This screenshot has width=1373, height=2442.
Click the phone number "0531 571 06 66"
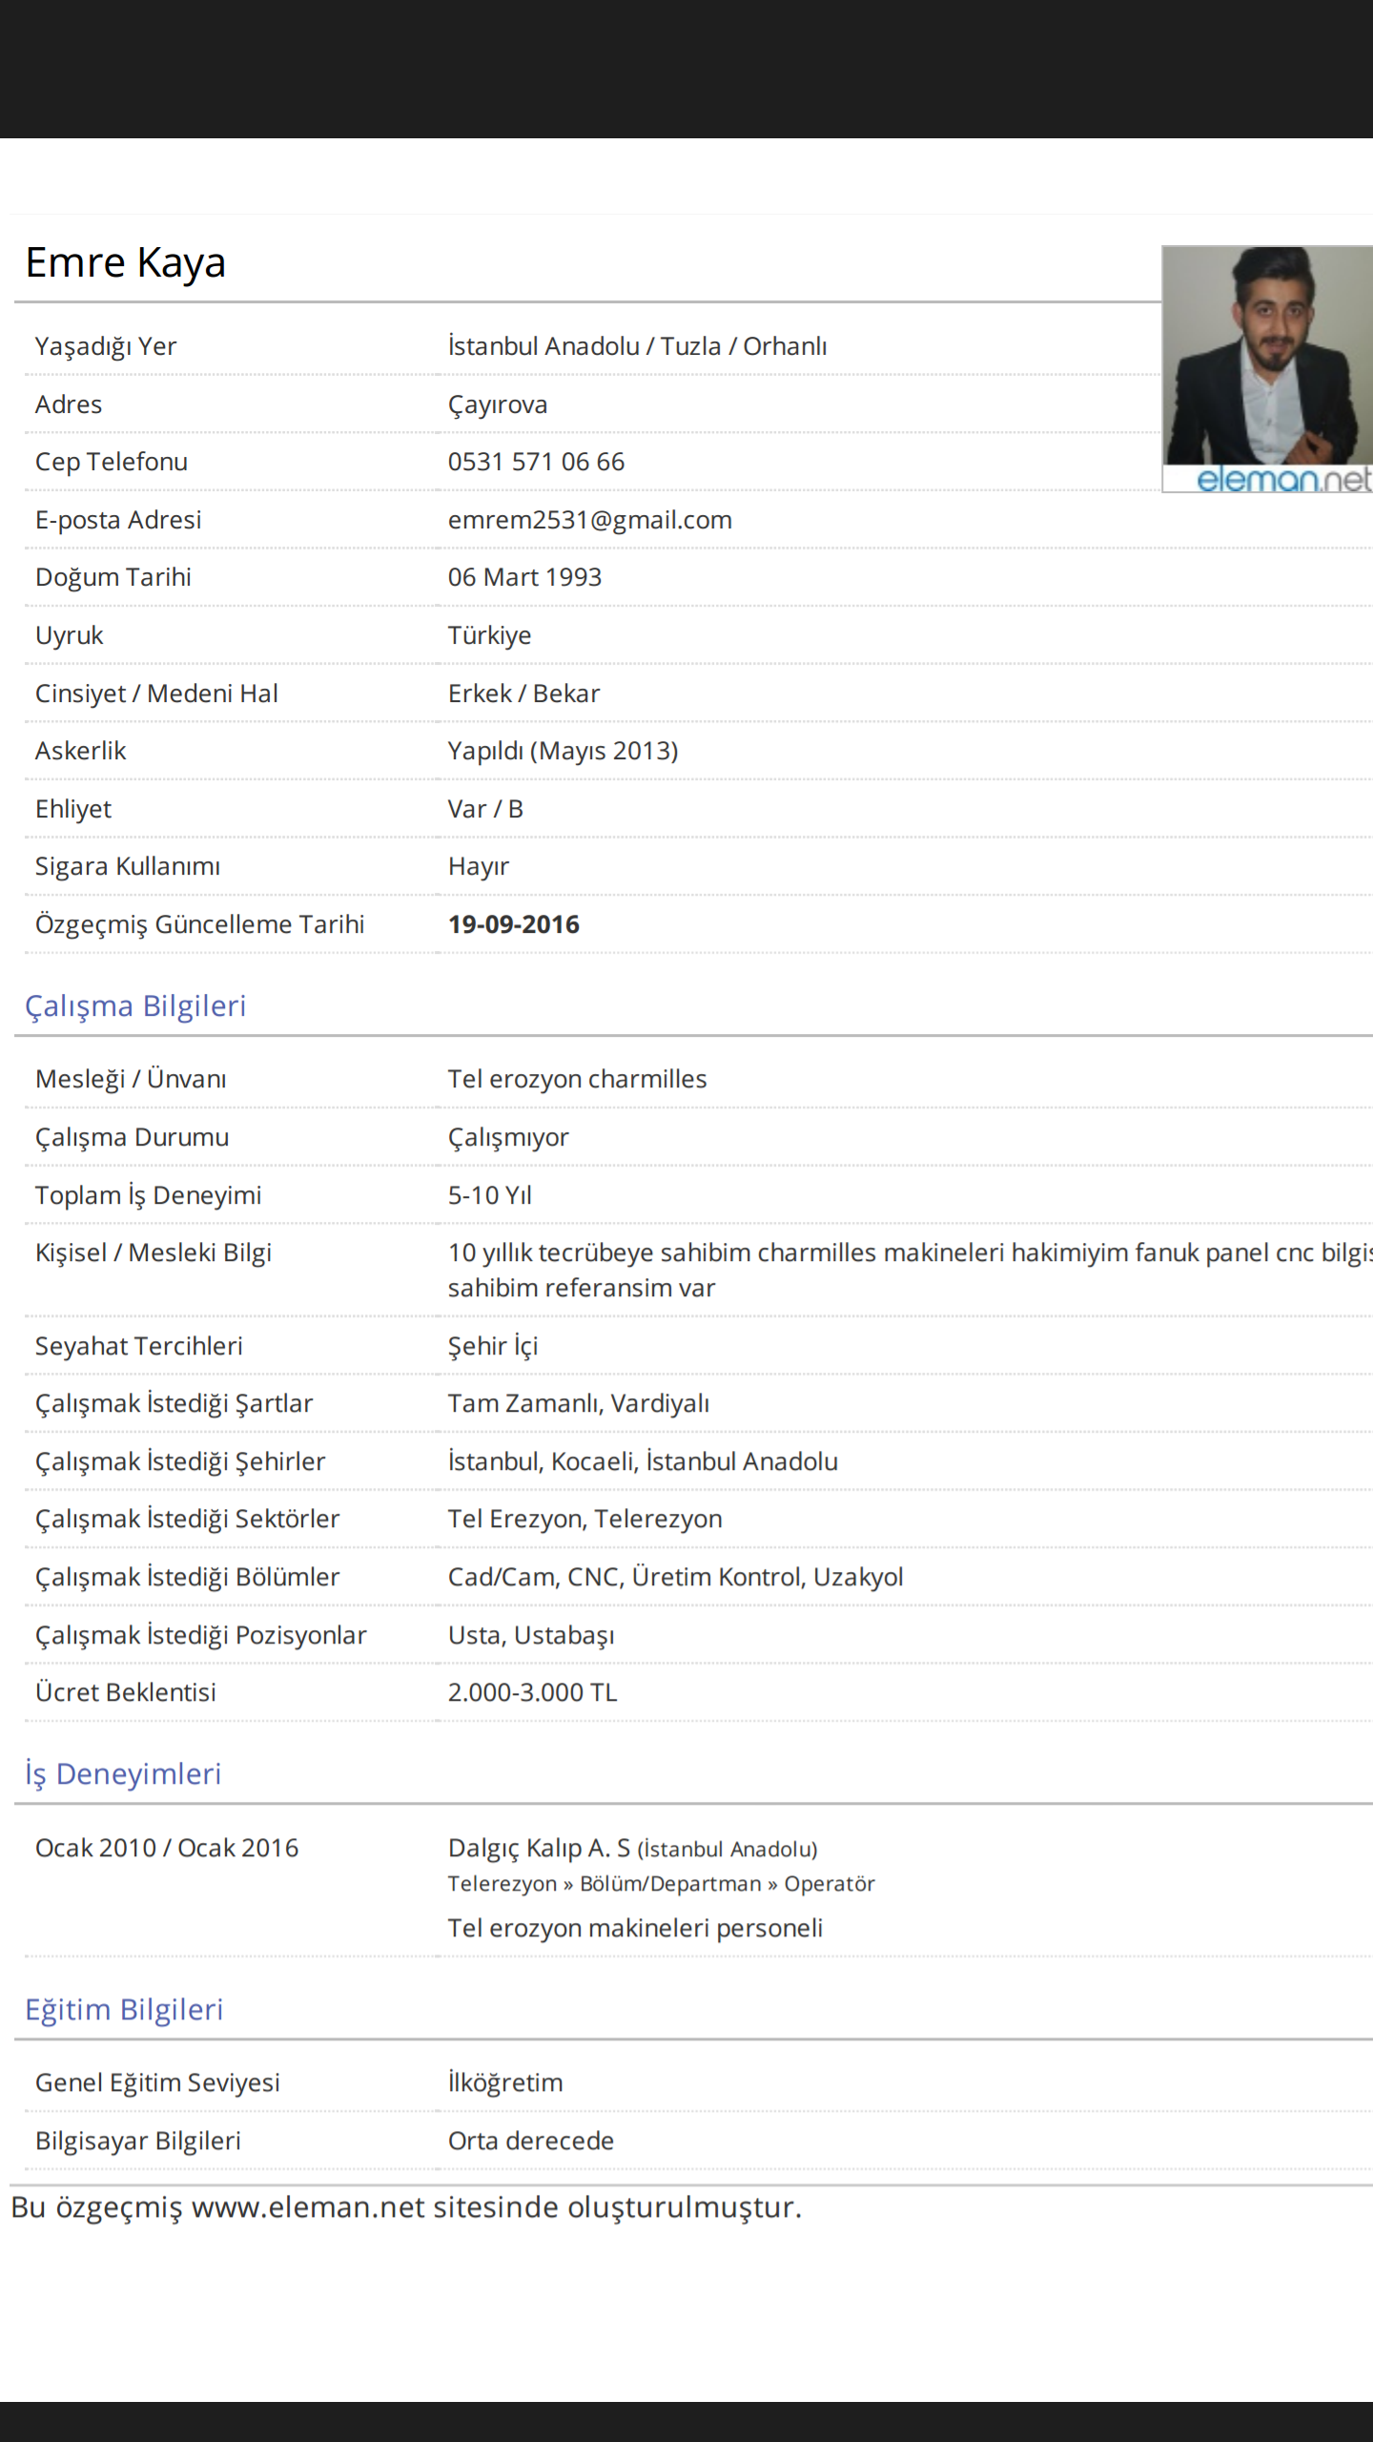[536, 462]
